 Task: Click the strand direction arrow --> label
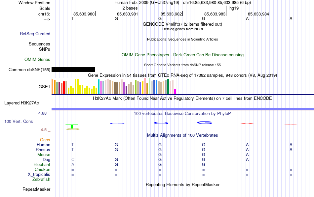point(47,19)
